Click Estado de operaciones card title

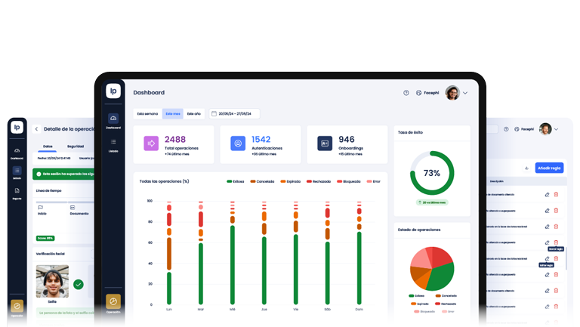tap(419, 230)
